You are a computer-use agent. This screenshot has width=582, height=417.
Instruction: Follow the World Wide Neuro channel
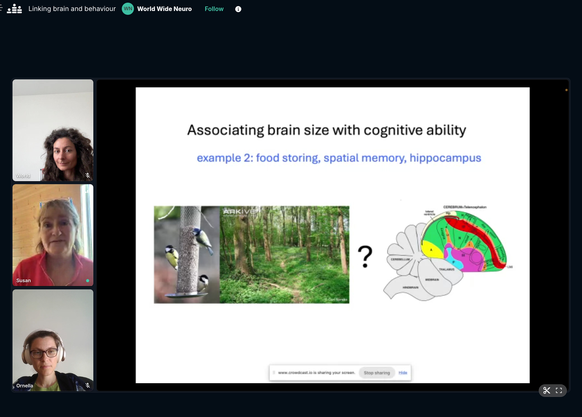pos(214,9)
